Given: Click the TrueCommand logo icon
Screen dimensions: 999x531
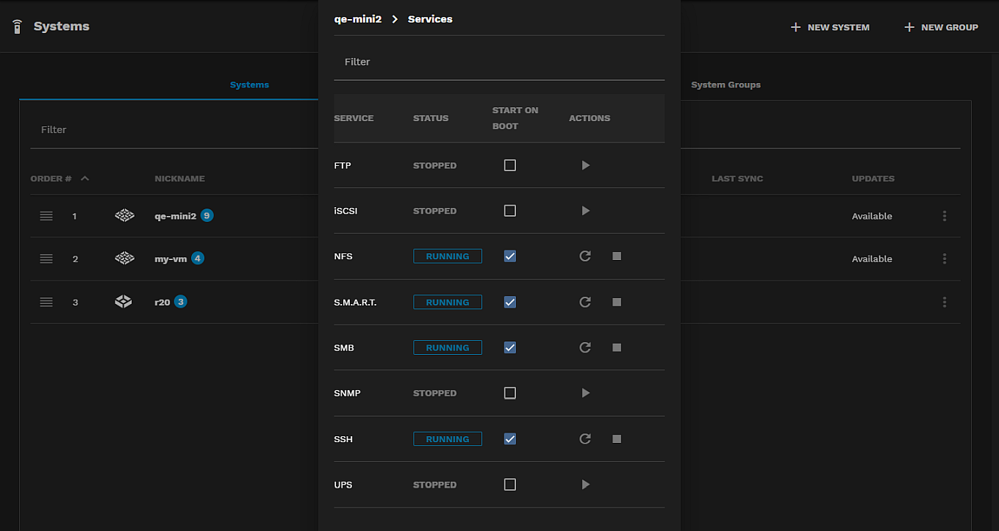Looking at the screenshot, I should pyautogui.click(x=16, y=26).
